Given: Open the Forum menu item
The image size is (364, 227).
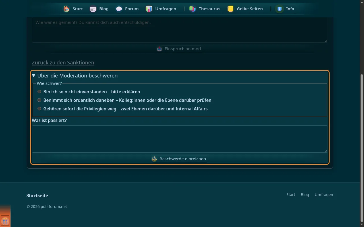Looking at the screenshot, I should (127, 9).
